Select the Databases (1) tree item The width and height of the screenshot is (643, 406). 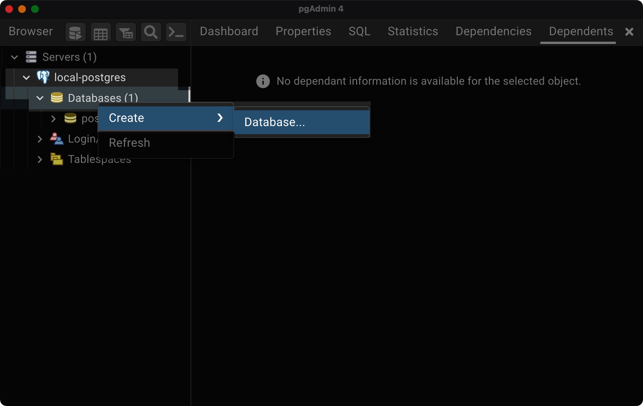click(x=103, y=98)
